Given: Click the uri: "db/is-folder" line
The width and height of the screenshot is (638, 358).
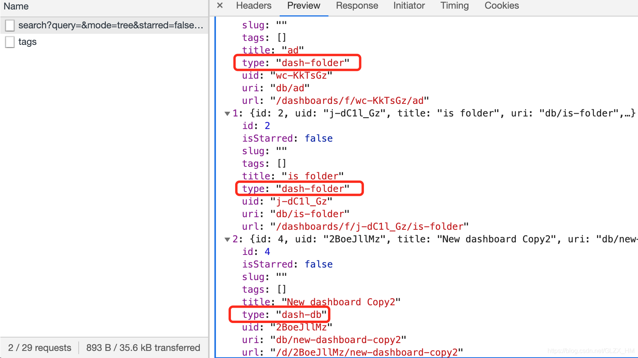Looking at the screenshot, I should click(296, 214).
